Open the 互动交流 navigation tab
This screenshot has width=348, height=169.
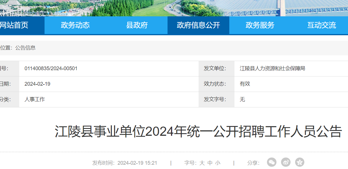pyautogui.click(x=321, y=25)
